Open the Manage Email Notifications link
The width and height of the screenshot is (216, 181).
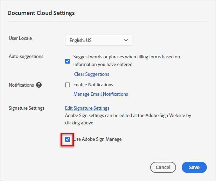coord(101,94)
